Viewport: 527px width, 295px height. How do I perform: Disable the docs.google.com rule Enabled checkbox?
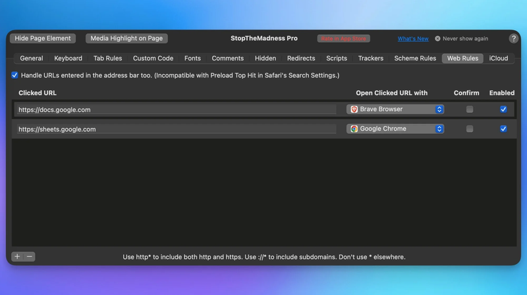pos(503,110)
